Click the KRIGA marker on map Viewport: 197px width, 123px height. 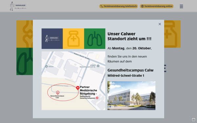[46, 66]
